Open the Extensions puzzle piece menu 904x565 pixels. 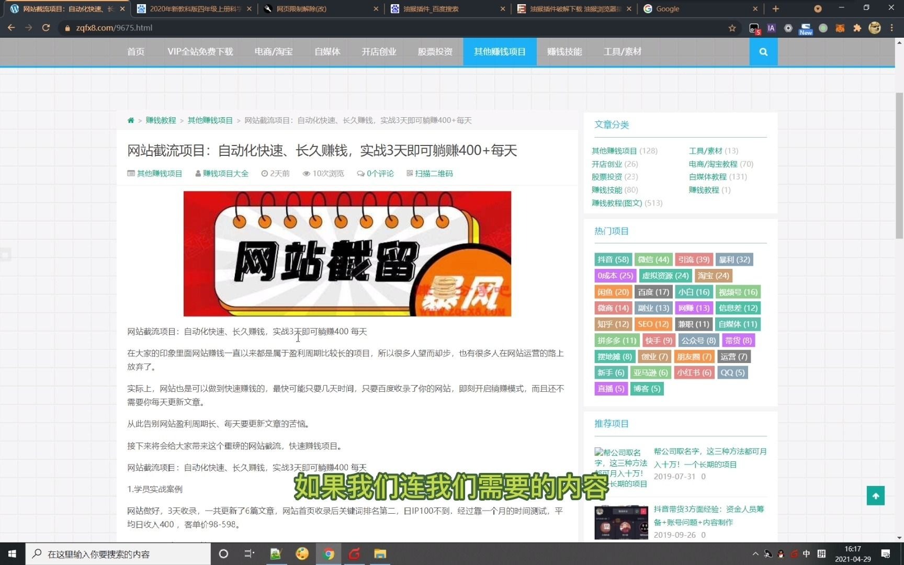pos(857,28)
